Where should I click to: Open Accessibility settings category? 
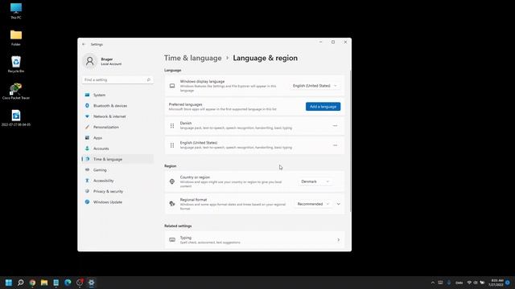tap(117, 181)
